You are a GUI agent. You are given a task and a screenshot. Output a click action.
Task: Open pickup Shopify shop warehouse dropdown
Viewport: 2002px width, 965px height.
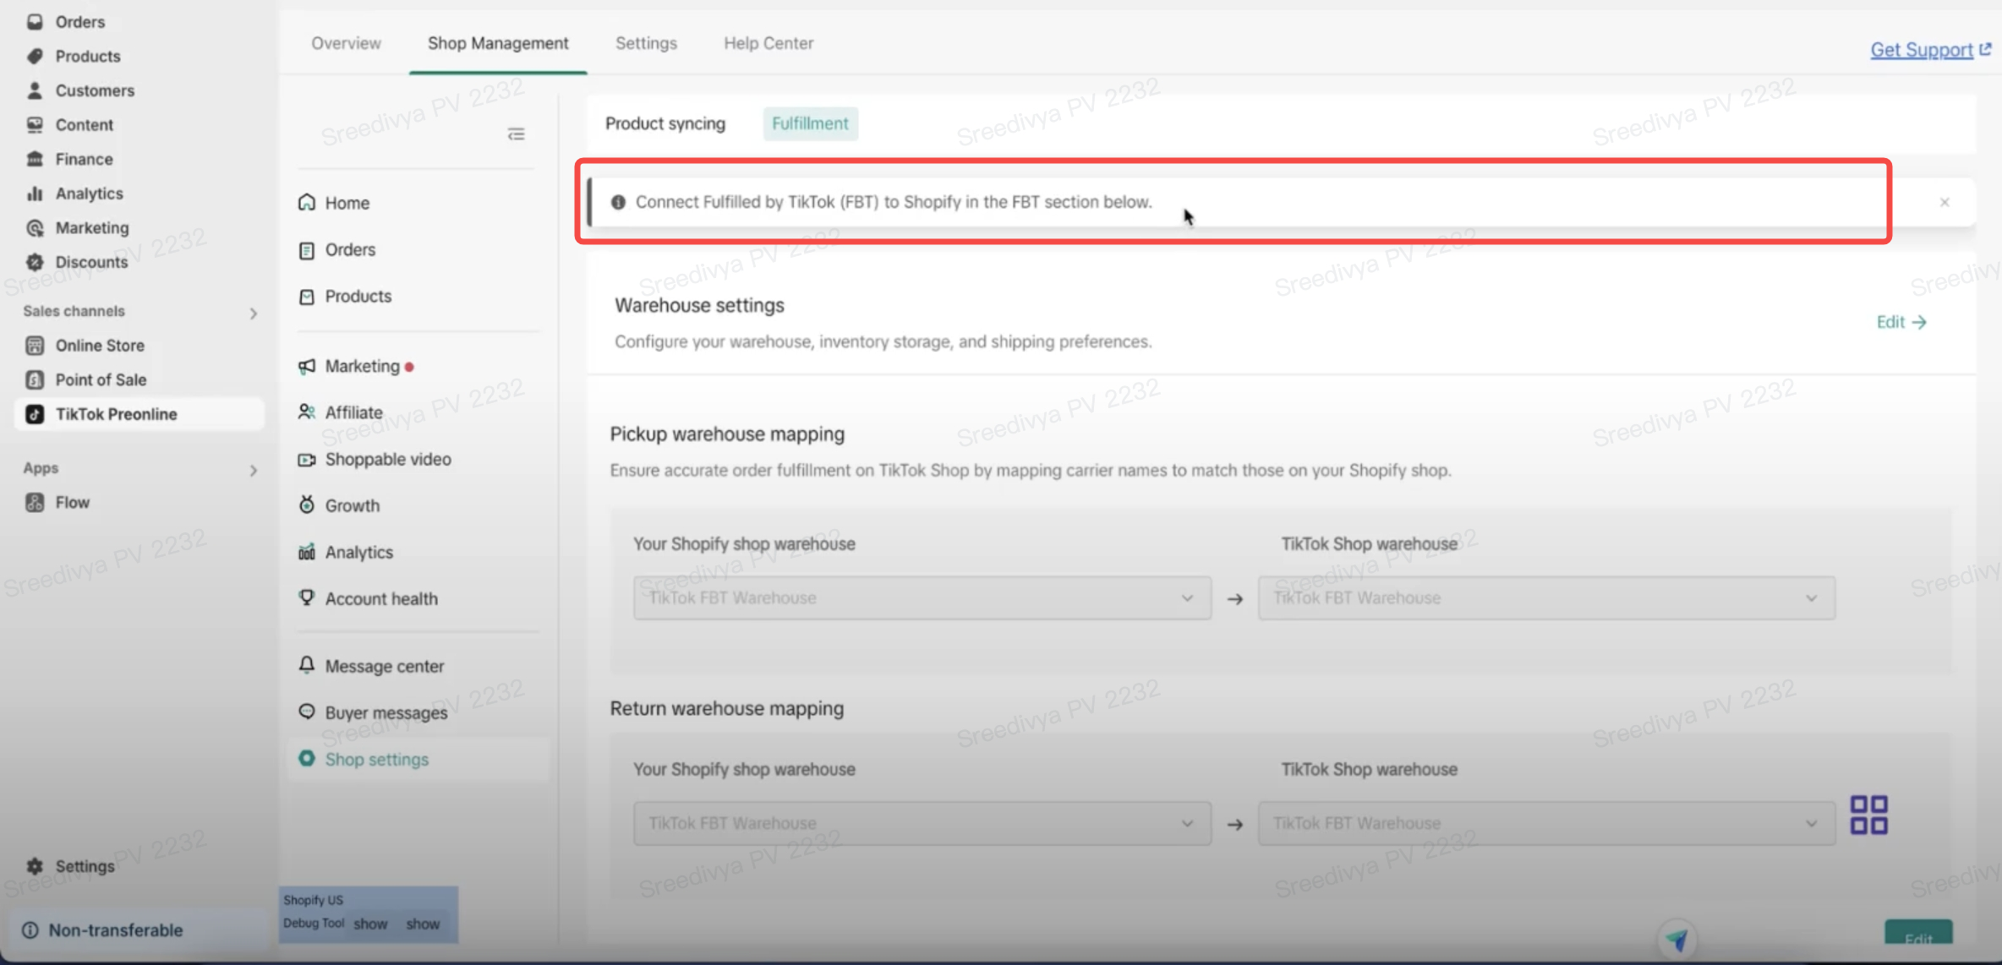[922, 598]
